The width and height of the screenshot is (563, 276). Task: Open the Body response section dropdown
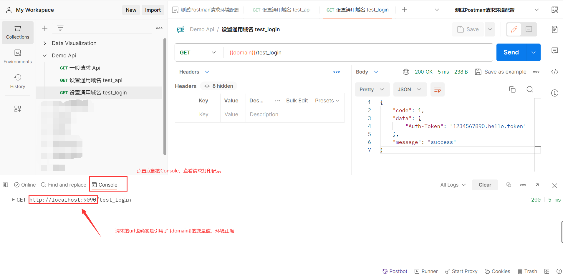point(376,72)
